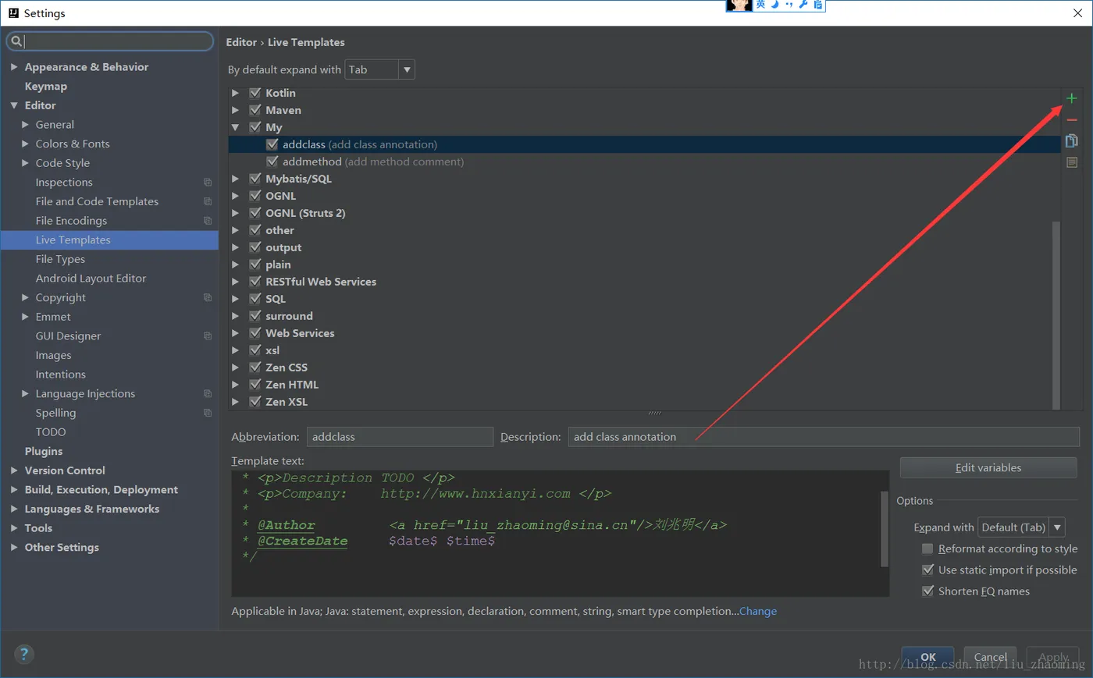Viewport: 1093px width, 678px height.
Task: Expand Appearance & Behavior section
Action: click(14, 67)
